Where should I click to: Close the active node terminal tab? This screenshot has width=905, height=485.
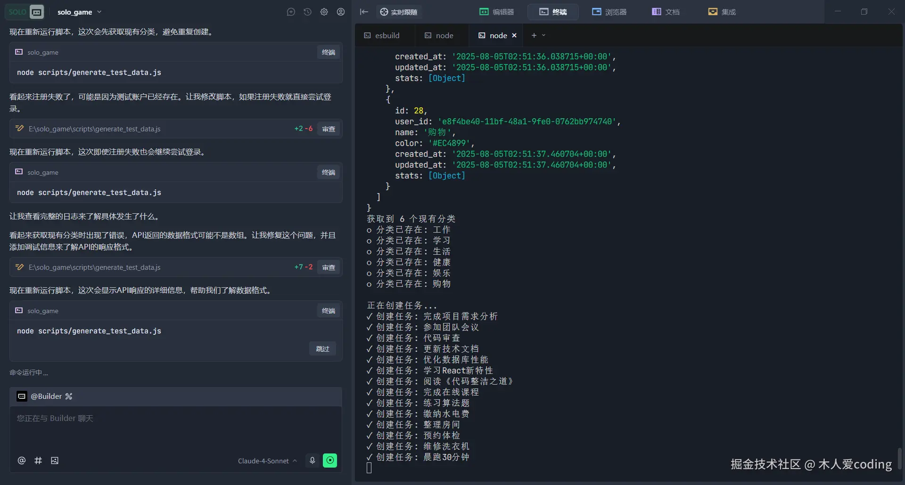(514, 35)
